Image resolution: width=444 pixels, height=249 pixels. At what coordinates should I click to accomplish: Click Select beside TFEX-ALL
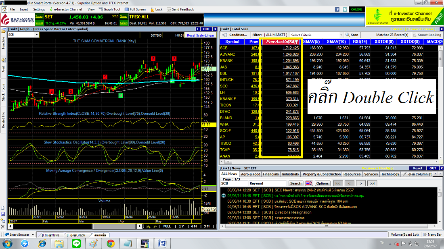(x=124, y=23)
